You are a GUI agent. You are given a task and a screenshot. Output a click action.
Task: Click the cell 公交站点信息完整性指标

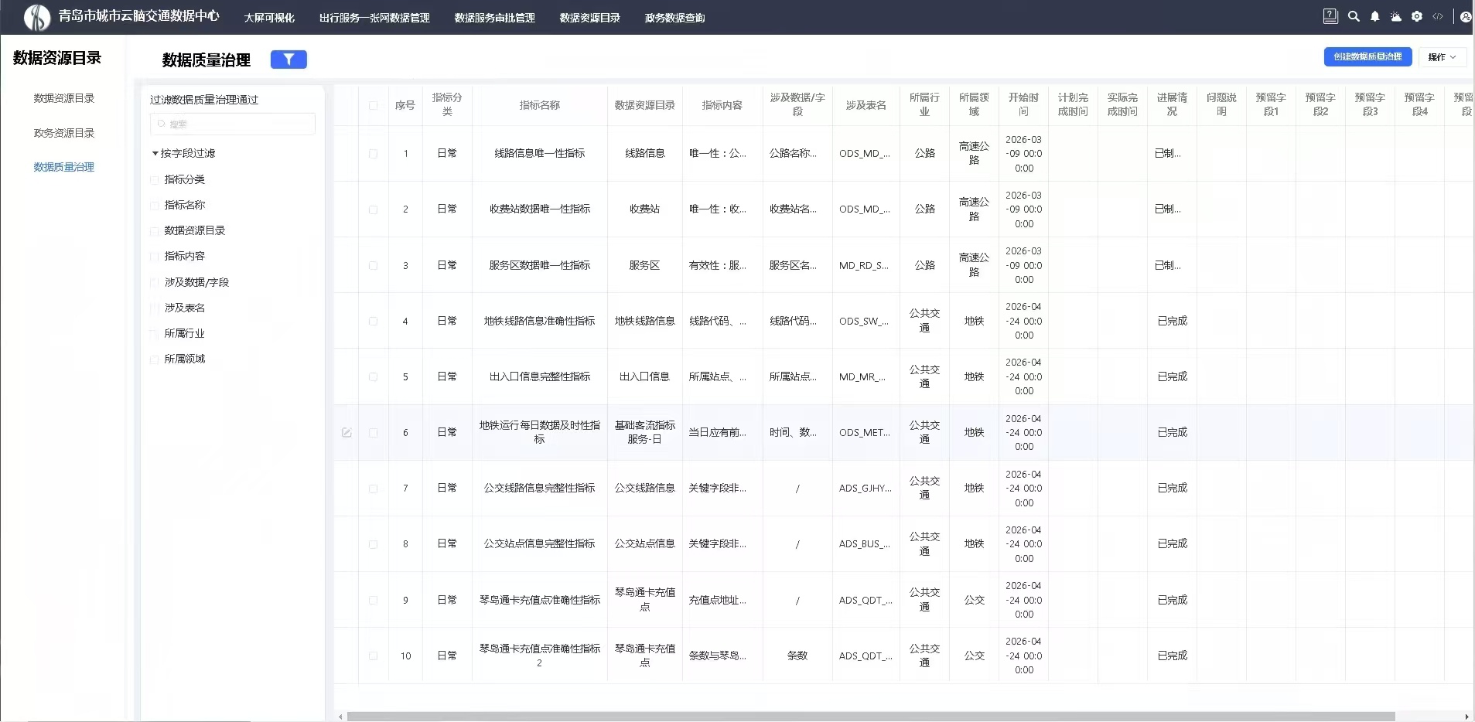(x=540, y=543)
